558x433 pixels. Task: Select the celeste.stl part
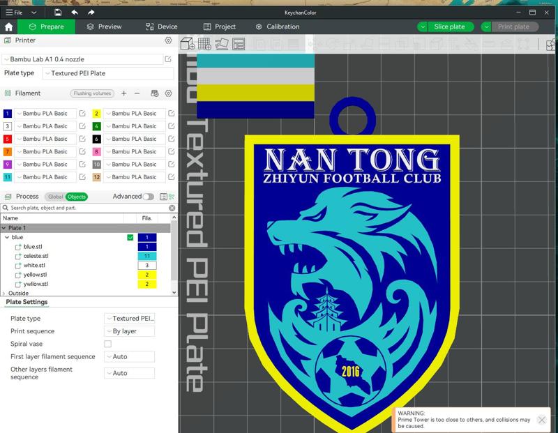(x=36, y=256)
